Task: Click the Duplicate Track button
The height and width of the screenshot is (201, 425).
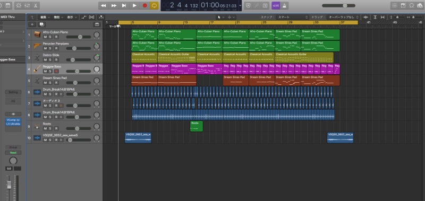Action: 42,24
